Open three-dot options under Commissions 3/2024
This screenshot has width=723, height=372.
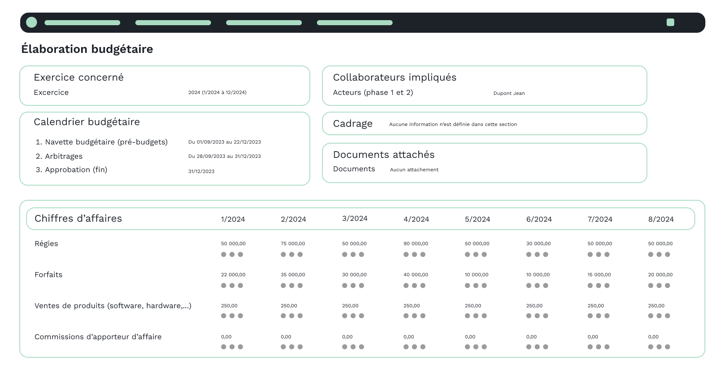[x=353, y=347]
